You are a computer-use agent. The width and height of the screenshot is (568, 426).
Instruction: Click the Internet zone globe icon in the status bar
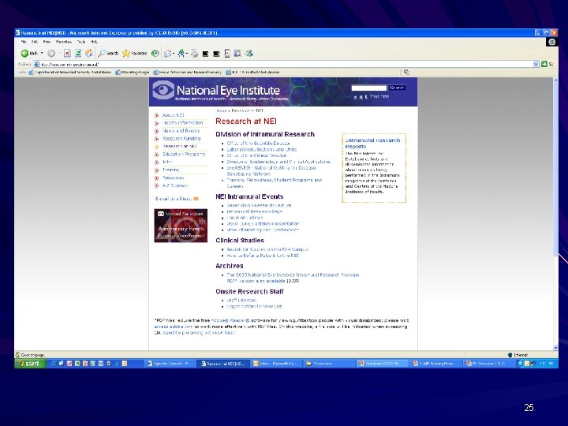coord(510,355)
